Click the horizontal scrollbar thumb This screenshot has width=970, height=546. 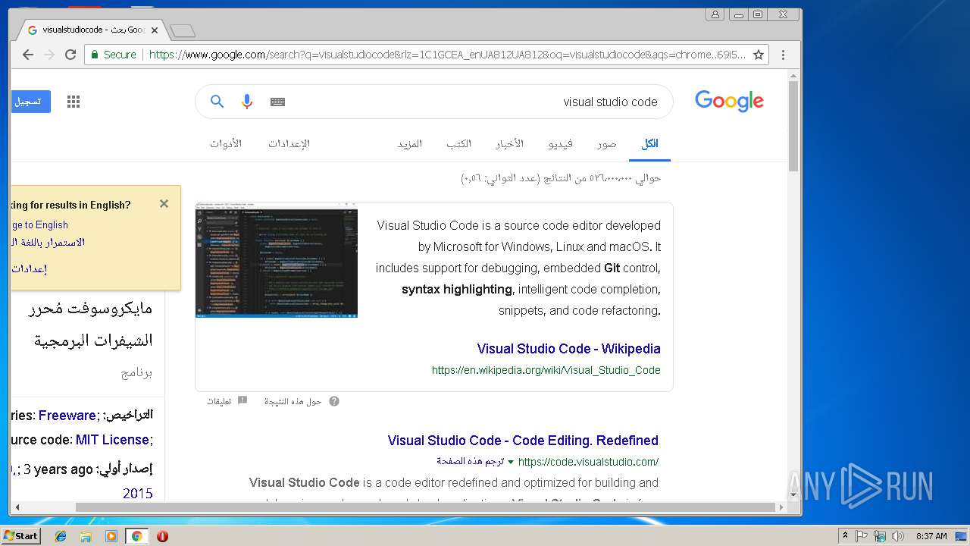click(x=426, y=507)
